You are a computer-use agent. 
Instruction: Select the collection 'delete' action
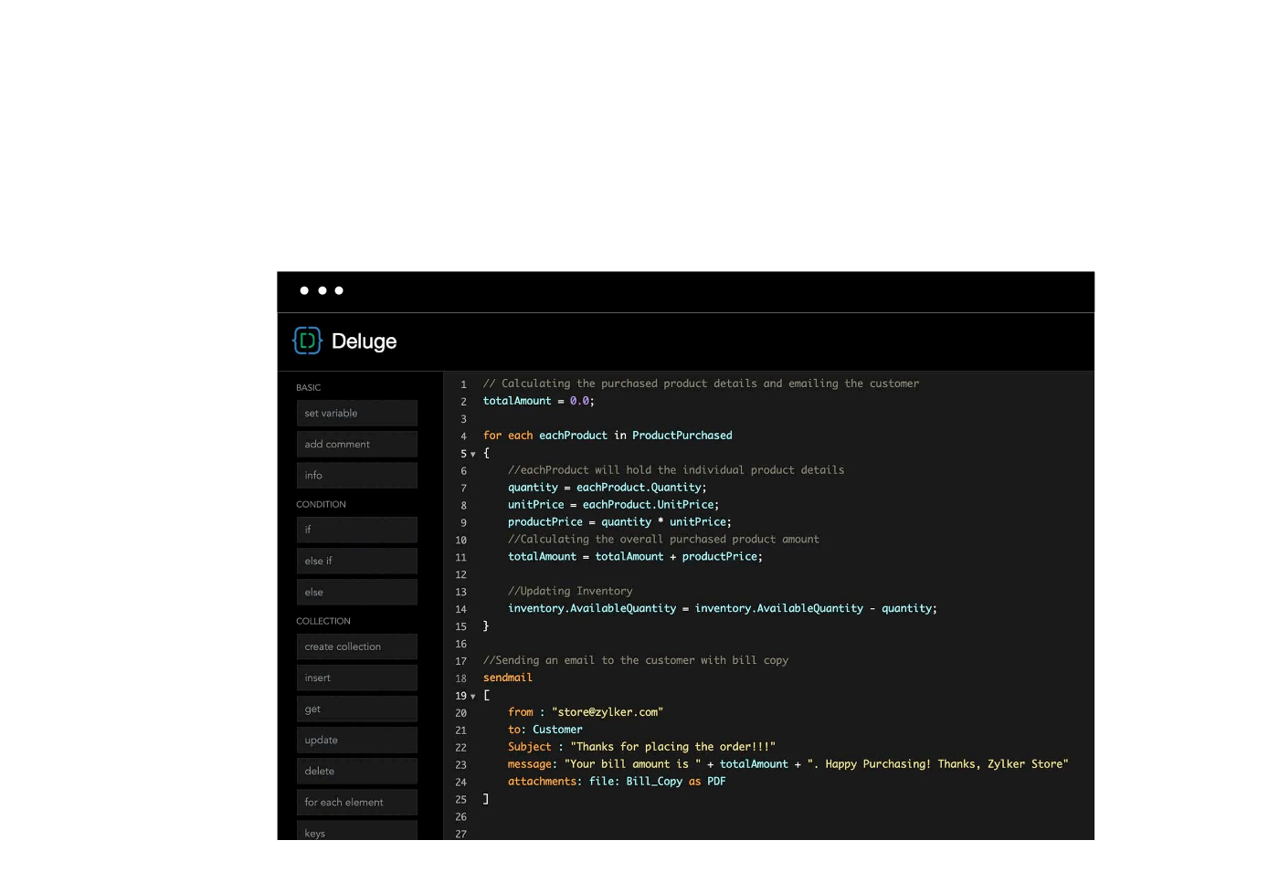pyautogui.click(x=356, y=771)
